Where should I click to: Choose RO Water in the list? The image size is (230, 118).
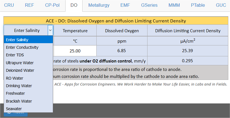click(x=15, y=78)
